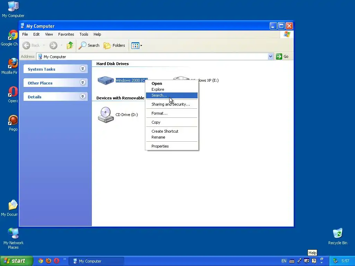
Task: Close the My Computer window
Action: click(x=289, y=26)
